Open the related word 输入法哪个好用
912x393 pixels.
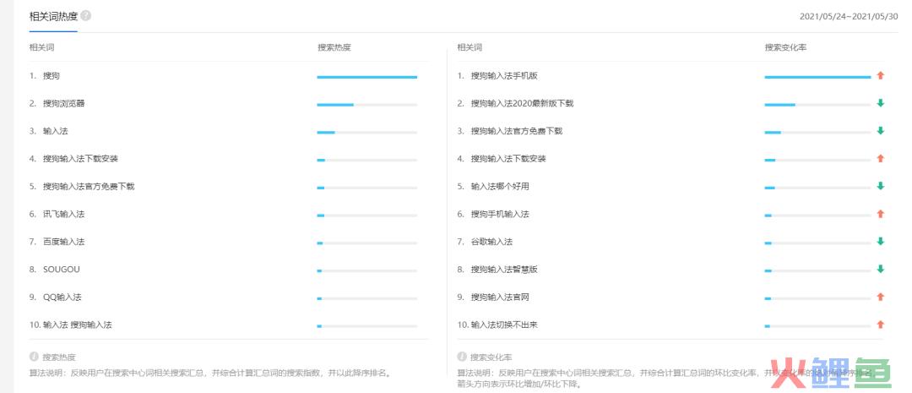[500, 186]
